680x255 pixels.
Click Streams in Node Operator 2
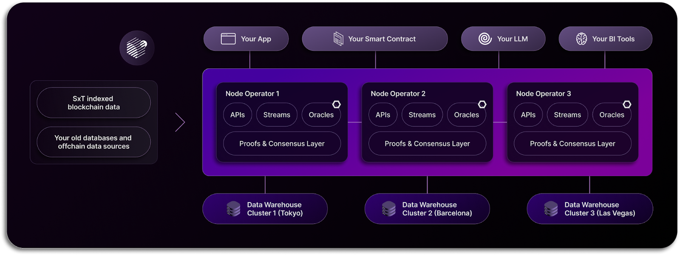(422, 115)
